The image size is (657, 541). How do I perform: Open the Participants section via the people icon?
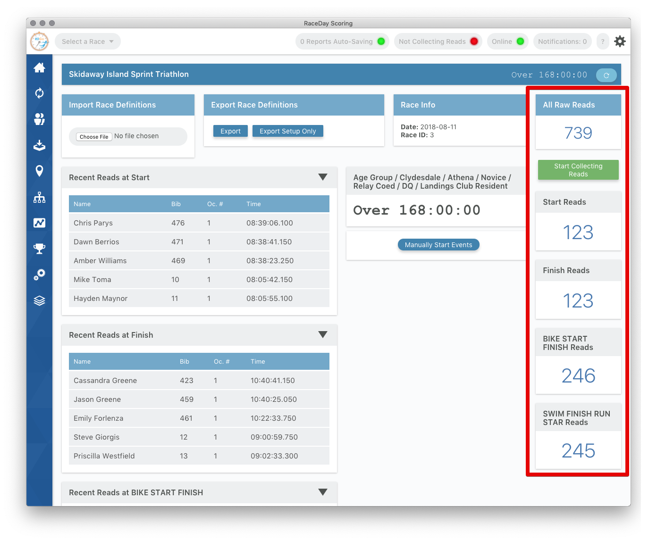tap(39, 119)
